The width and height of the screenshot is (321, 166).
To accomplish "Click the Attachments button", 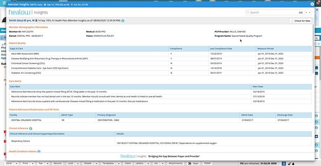I will (175, 163).
